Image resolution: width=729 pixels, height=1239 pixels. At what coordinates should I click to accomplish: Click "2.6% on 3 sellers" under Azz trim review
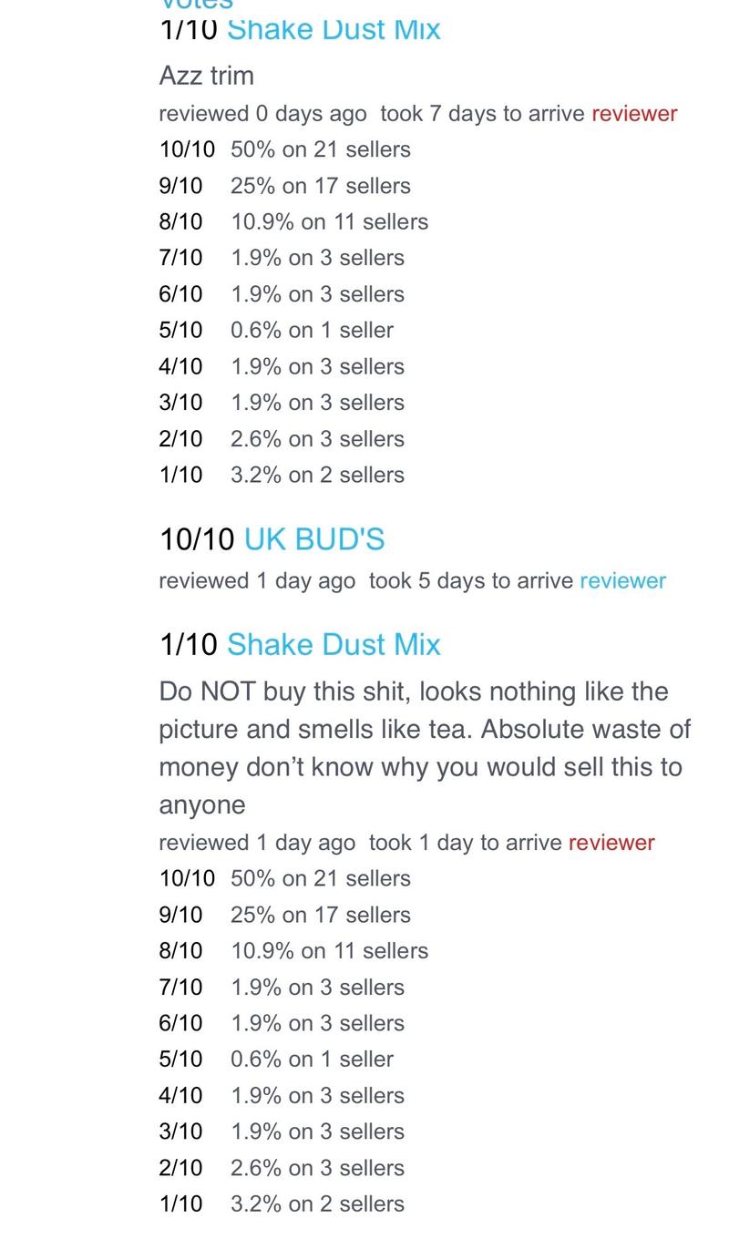(x=317, y=438)
